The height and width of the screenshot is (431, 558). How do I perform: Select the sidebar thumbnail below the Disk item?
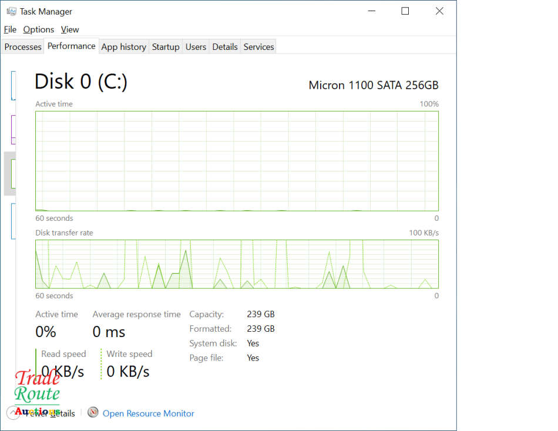(x=13, y=220)
